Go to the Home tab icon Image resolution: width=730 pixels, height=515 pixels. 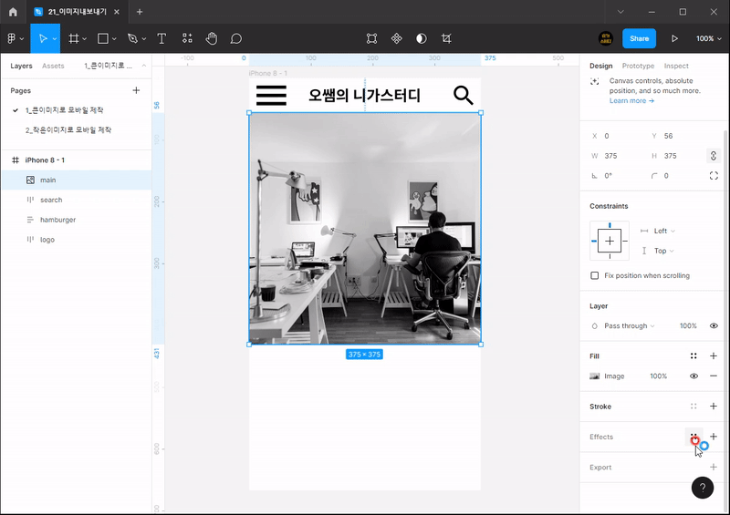[x=13, y=12]
